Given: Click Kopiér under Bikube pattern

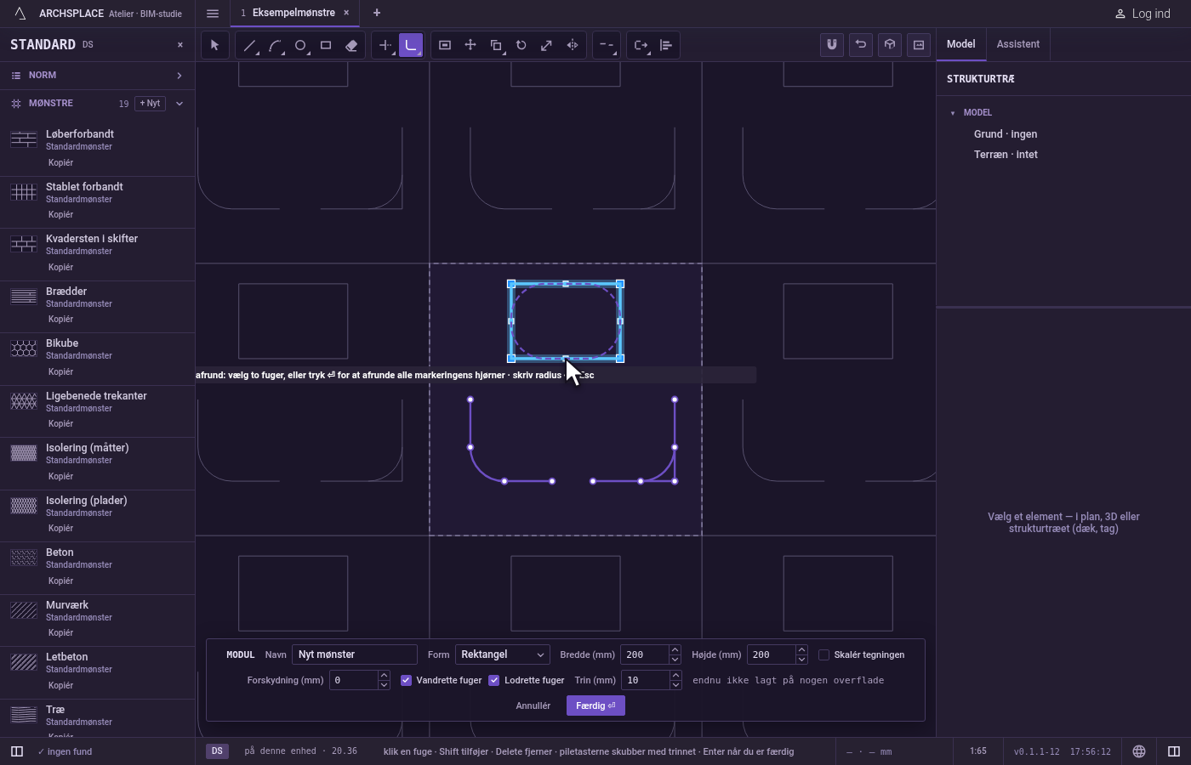Looking at the screenshot, I should tap(60, 371).
